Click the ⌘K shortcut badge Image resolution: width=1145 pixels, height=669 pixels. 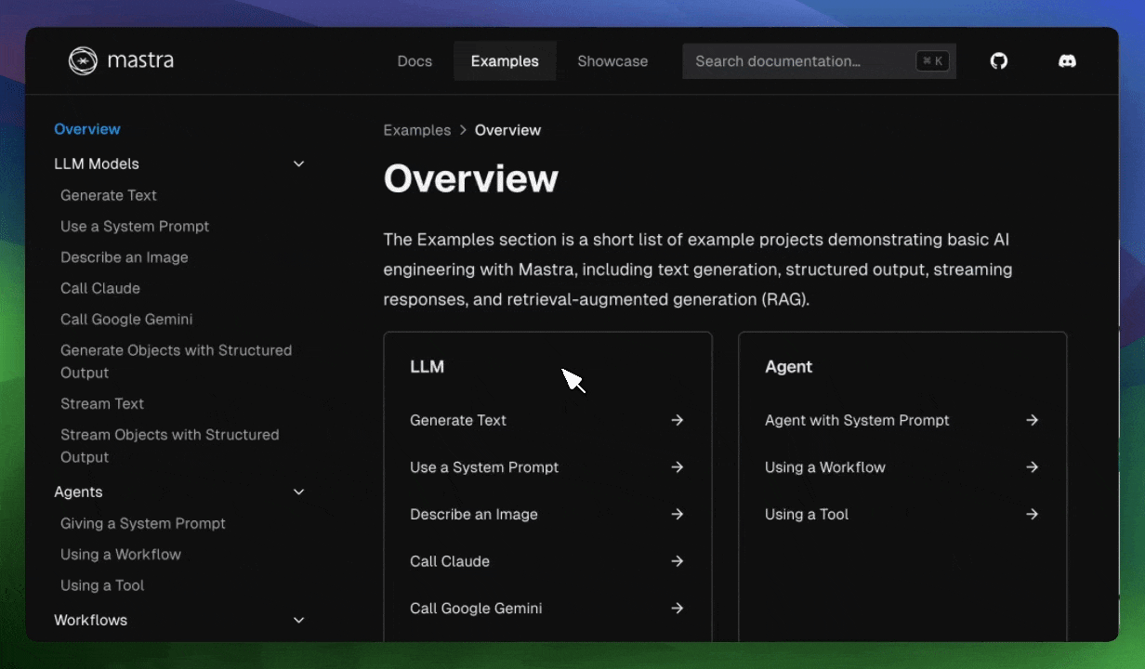[932, 61]
